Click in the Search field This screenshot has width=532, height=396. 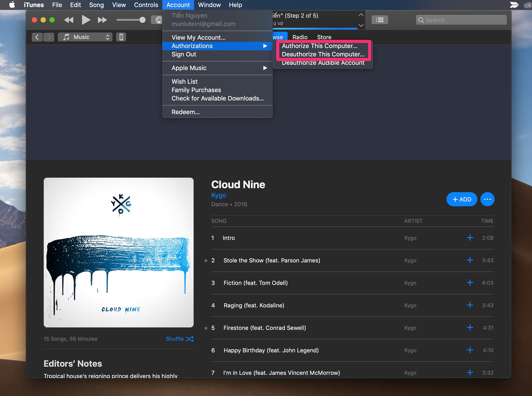pyautogui.click(x=461, y=20)
